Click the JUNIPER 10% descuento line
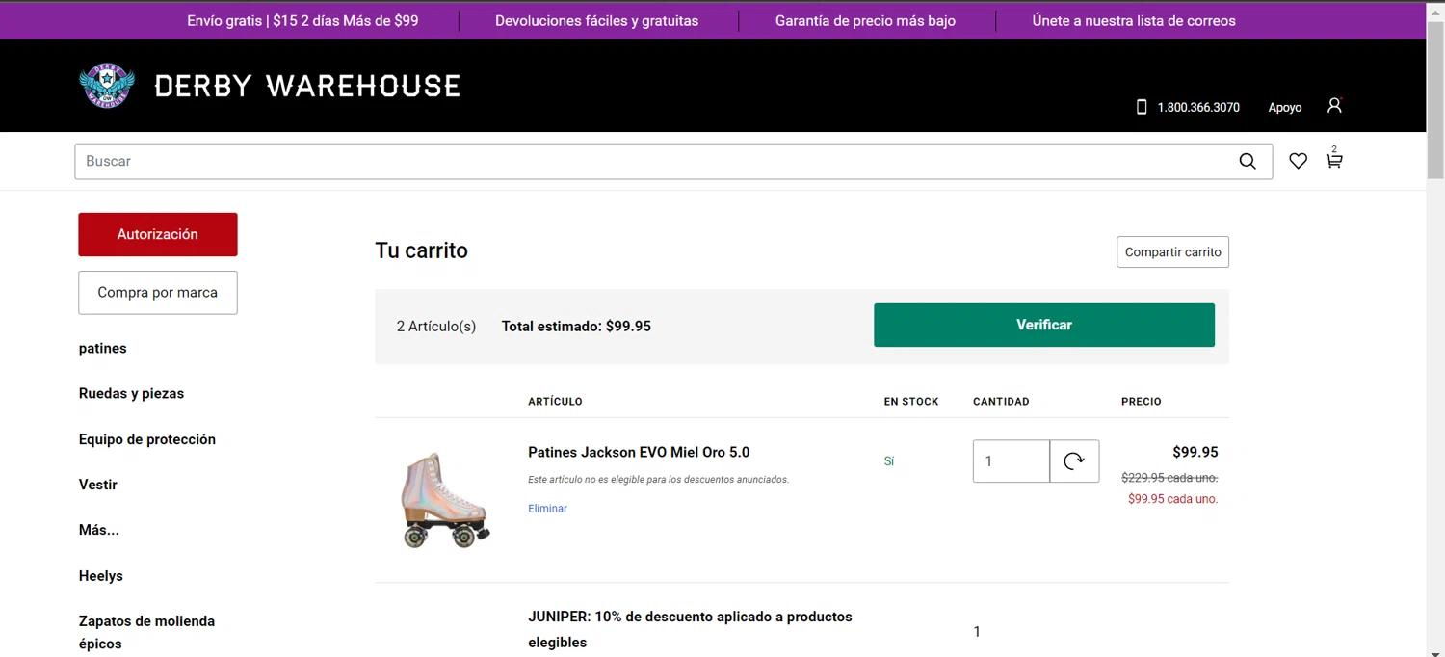 (x=690, y=629)
